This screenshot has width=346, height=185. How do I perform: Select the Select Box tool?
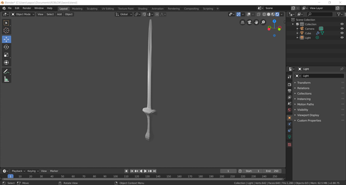[x=7, y=23]
